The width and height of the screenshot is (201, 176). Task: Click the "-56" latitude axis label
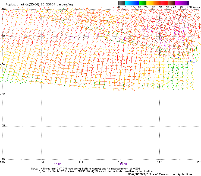[2, 94]
